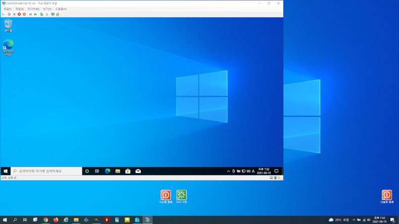Click the IME 'A' indicator in VM tray

pyautogui.click(x=253, y=172)
